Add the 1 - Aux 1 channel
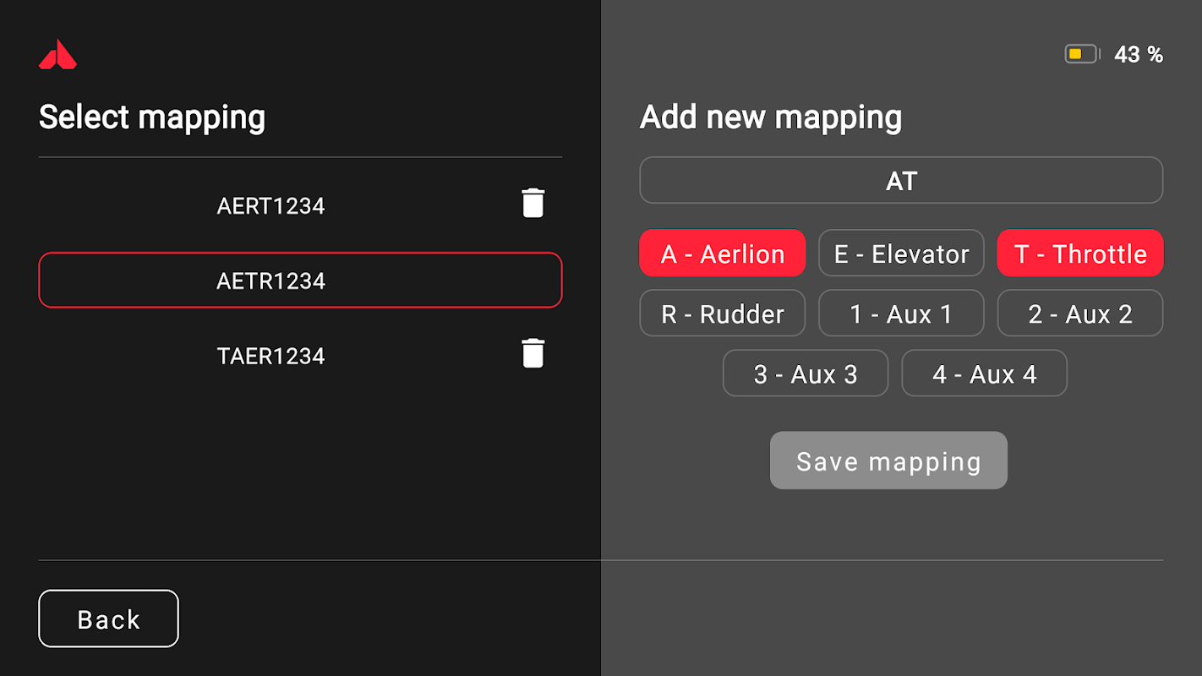This screenshot has width=1202, height=676. (901, 313)
